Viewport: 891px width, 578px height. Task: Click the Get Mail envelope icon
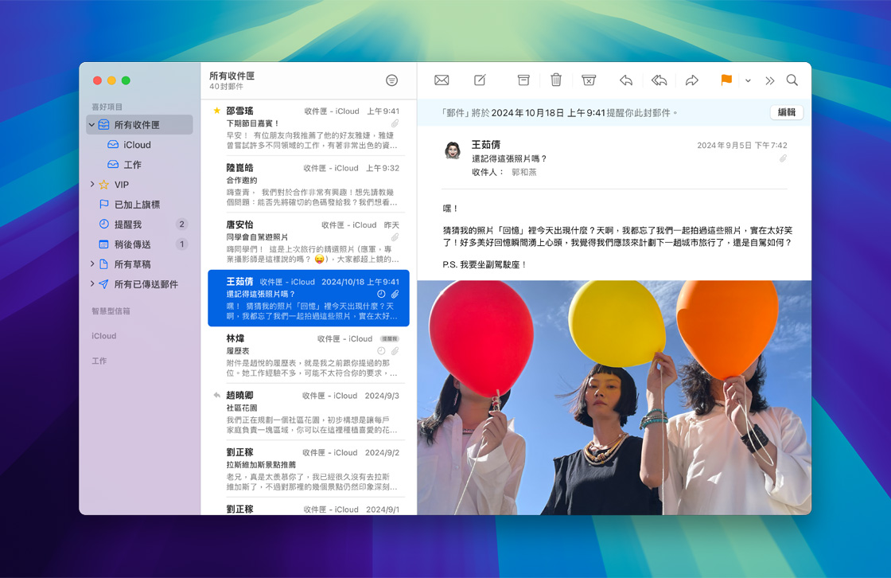click(x=442, y=80)
